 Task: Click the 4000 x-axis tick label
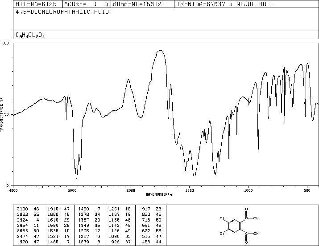tap(13, 190)
